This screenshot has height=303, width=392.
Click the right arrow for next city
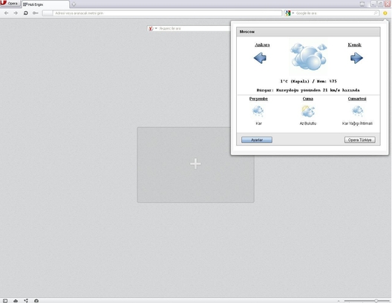coord(356,58)
